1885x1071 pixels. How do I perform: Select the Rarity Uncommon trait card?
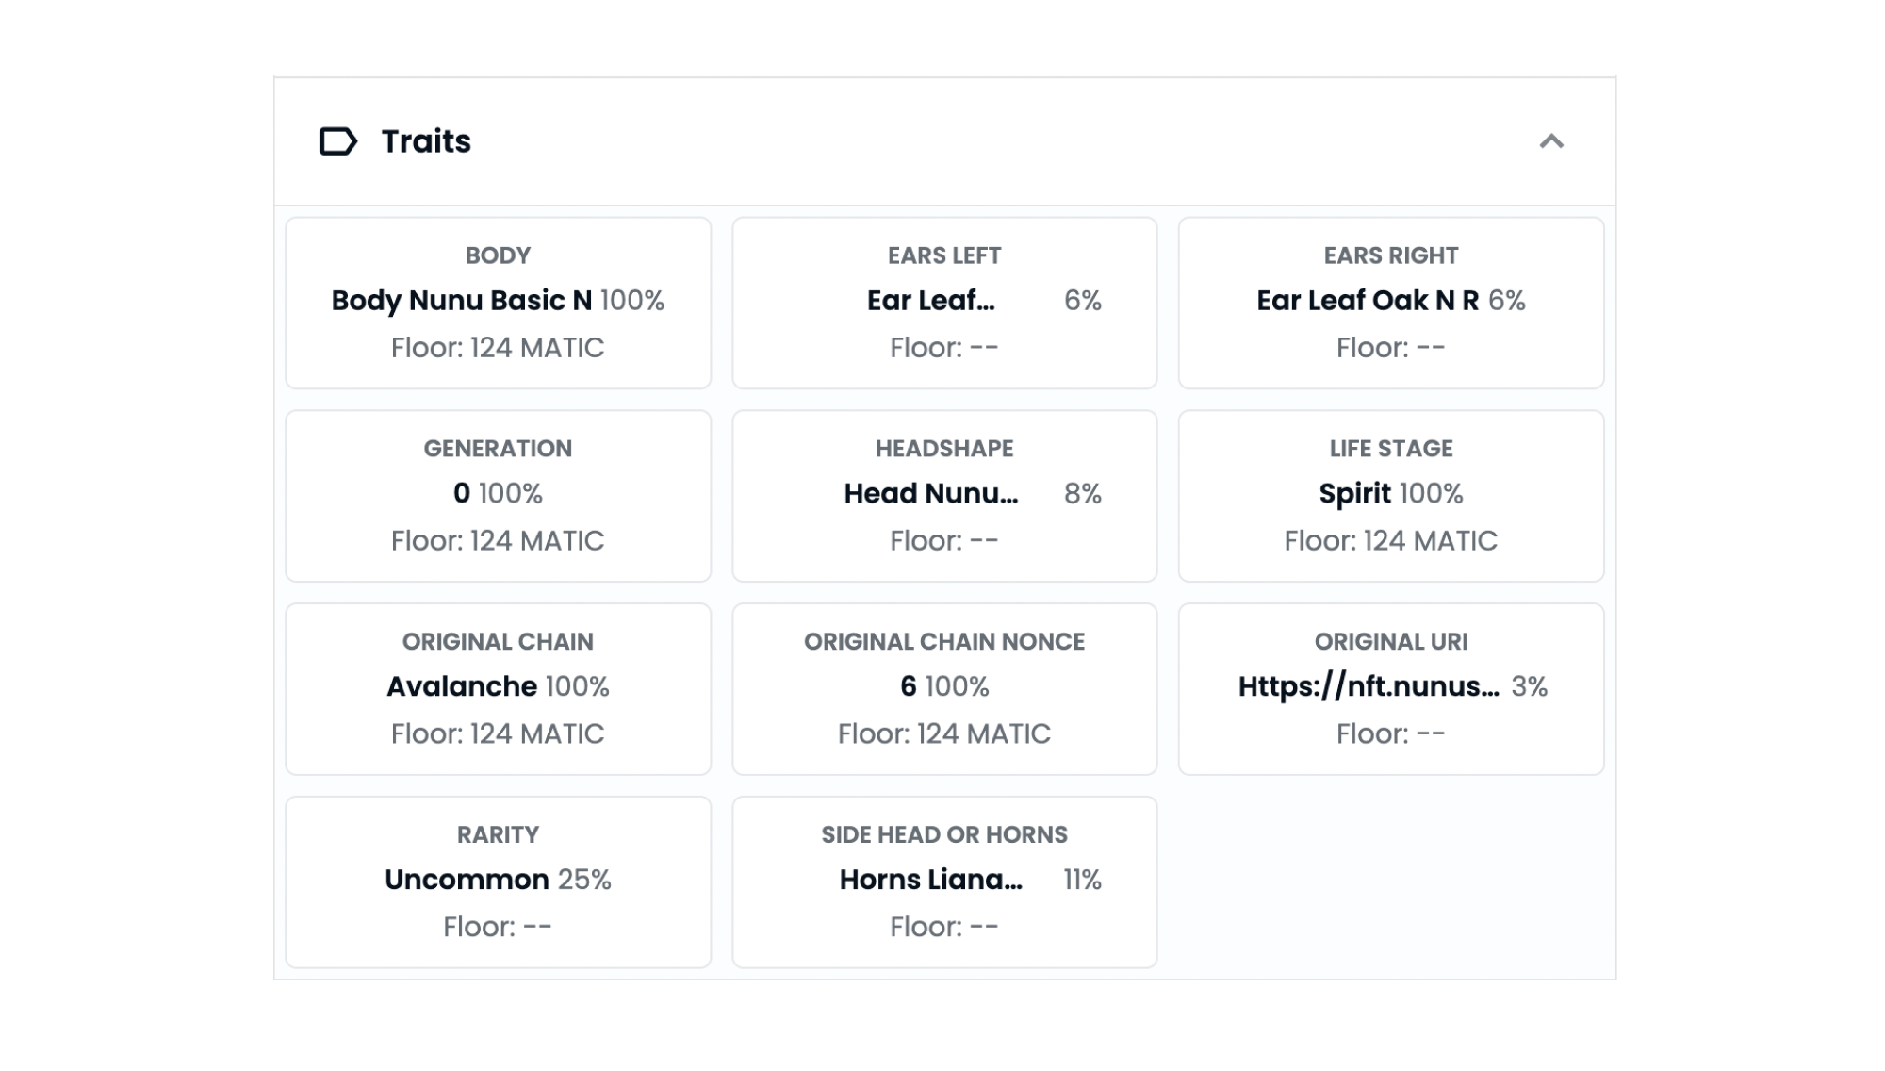coord(498,882)
